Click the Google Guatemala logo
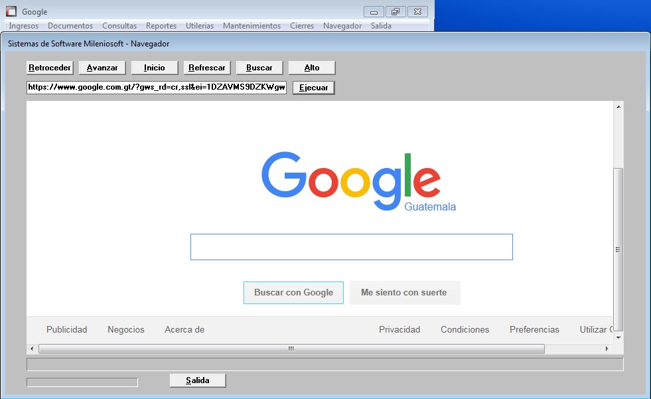The width and height of the screenshot is (651, 399). point(358,181)
